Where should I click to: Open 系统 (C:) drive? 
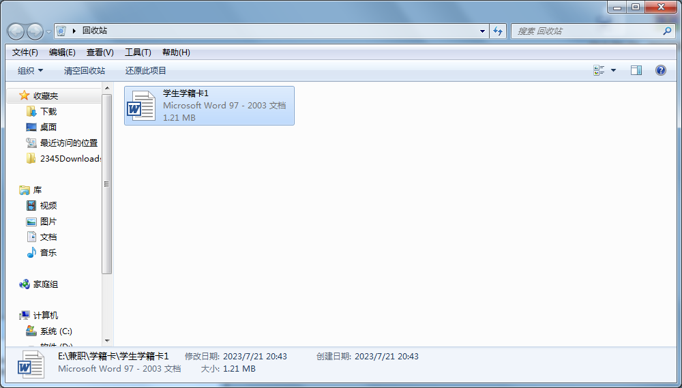[56, 331]
